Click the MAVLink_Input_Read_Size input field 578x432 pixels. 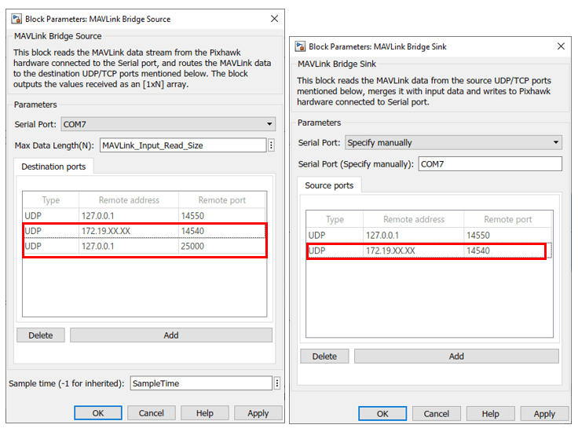pyautogui.click(x=183, y=145)
